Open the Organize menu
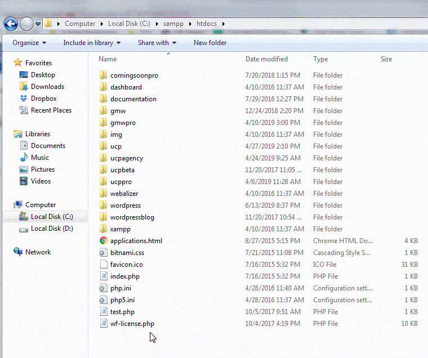This screenshot has height=358, width=428. [x=29, y=43]
